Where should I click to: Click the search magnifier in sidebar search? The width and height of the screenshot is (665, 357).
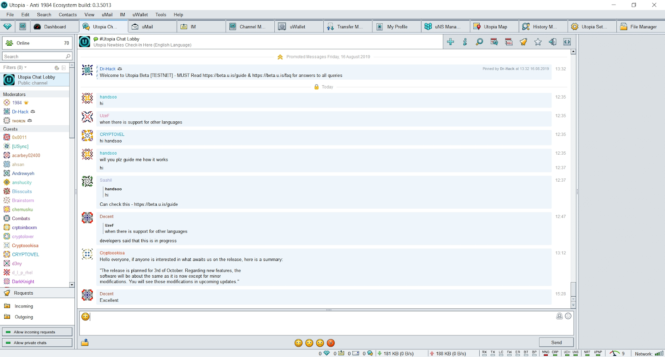[68, 56]
